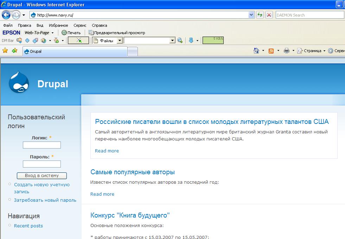Click the drop target box with green arrow
This screenshot has width=345, height=239.
pyautogui.click(x=78, y=40)
